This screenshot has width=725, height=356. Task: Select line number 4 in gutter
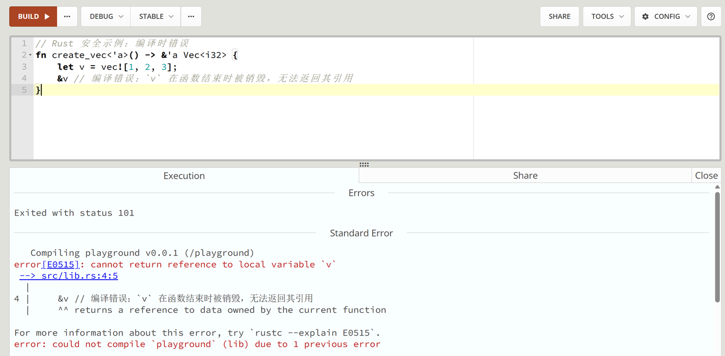point(24,78)
